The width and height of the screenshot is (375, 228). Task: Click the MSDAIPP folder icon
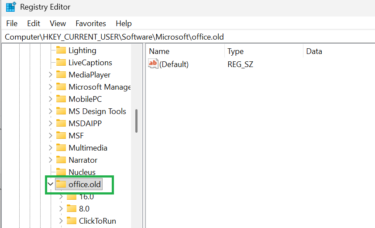[x=61, y=123]
